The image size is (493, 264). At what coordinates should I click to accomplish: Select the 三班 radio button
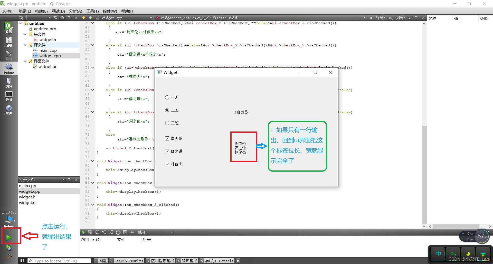click(167, 123)
